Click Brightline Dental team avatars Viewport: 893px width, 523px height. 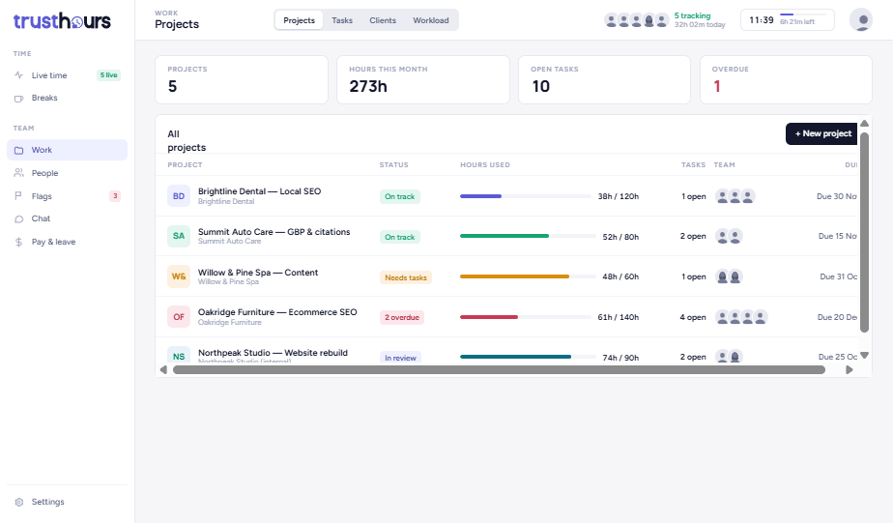[x=735, y=196]
